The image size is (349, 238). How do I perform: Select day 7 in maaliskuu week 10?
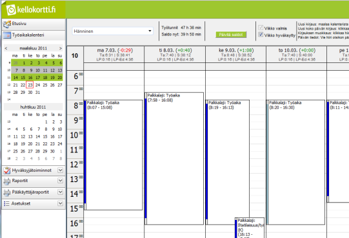(16, 70)
